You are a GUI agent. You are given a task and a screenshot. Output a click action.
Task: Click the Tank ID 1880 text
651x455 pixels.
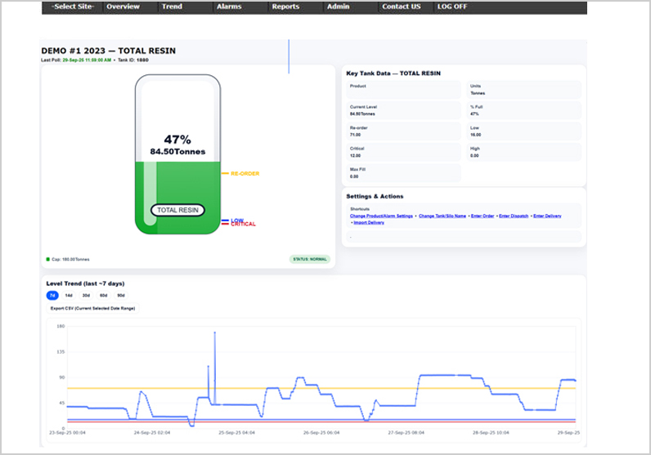tap(132, 60)
